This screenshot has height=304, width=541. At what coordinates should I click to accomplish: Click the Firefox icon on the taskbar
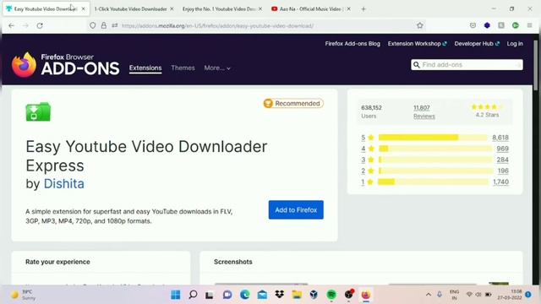coord(366,295)
